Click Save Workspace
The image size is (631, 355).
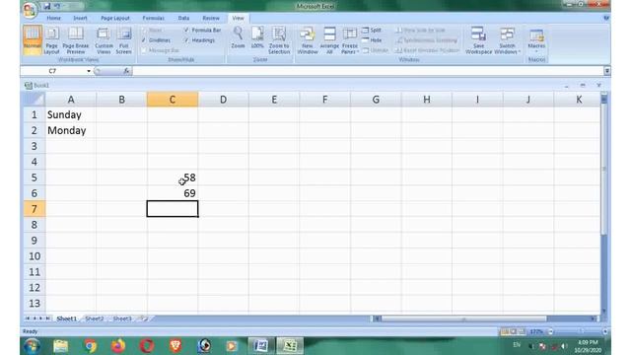(478, 39)
